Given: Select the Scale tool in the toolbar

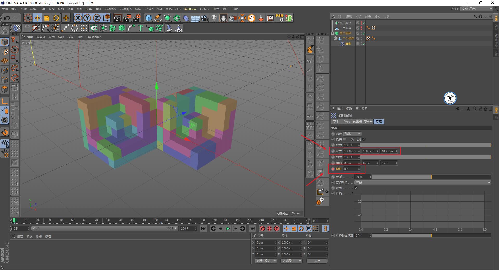Looking at the screenshot, I should tap(47, 18).
